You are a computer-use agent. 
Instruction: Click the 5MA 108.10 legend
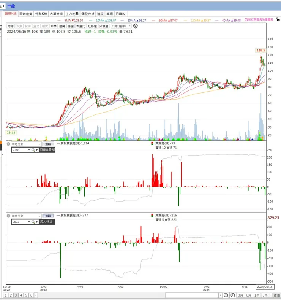[74, 20]
